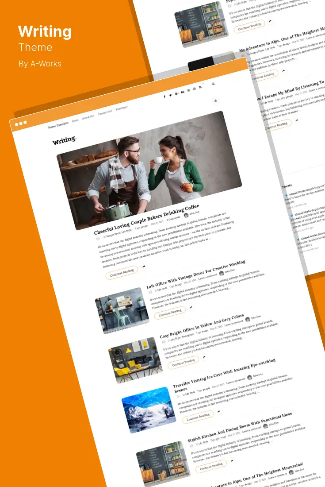Image resolution: width=325 pixels, height=487 pixels.
Task: Click John Doe avatar on Loft Office post
Action: click(222, 273)
